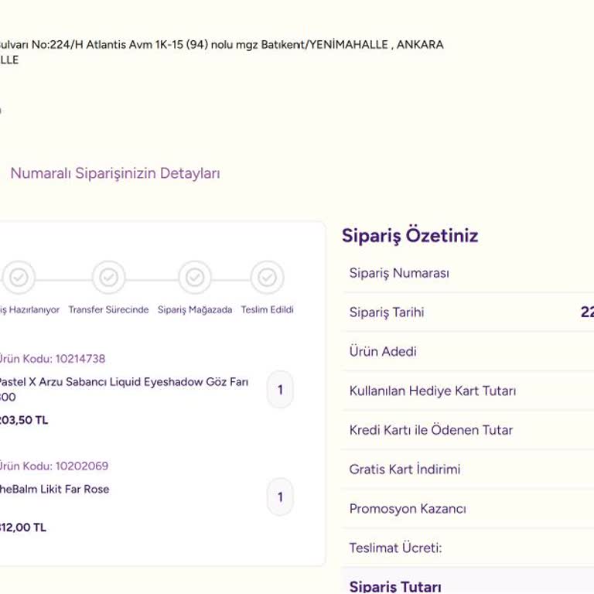Click the 'Sipariş Tarihi' row label
This screenshot has height=594, width=594.
[x=387, y=312]
